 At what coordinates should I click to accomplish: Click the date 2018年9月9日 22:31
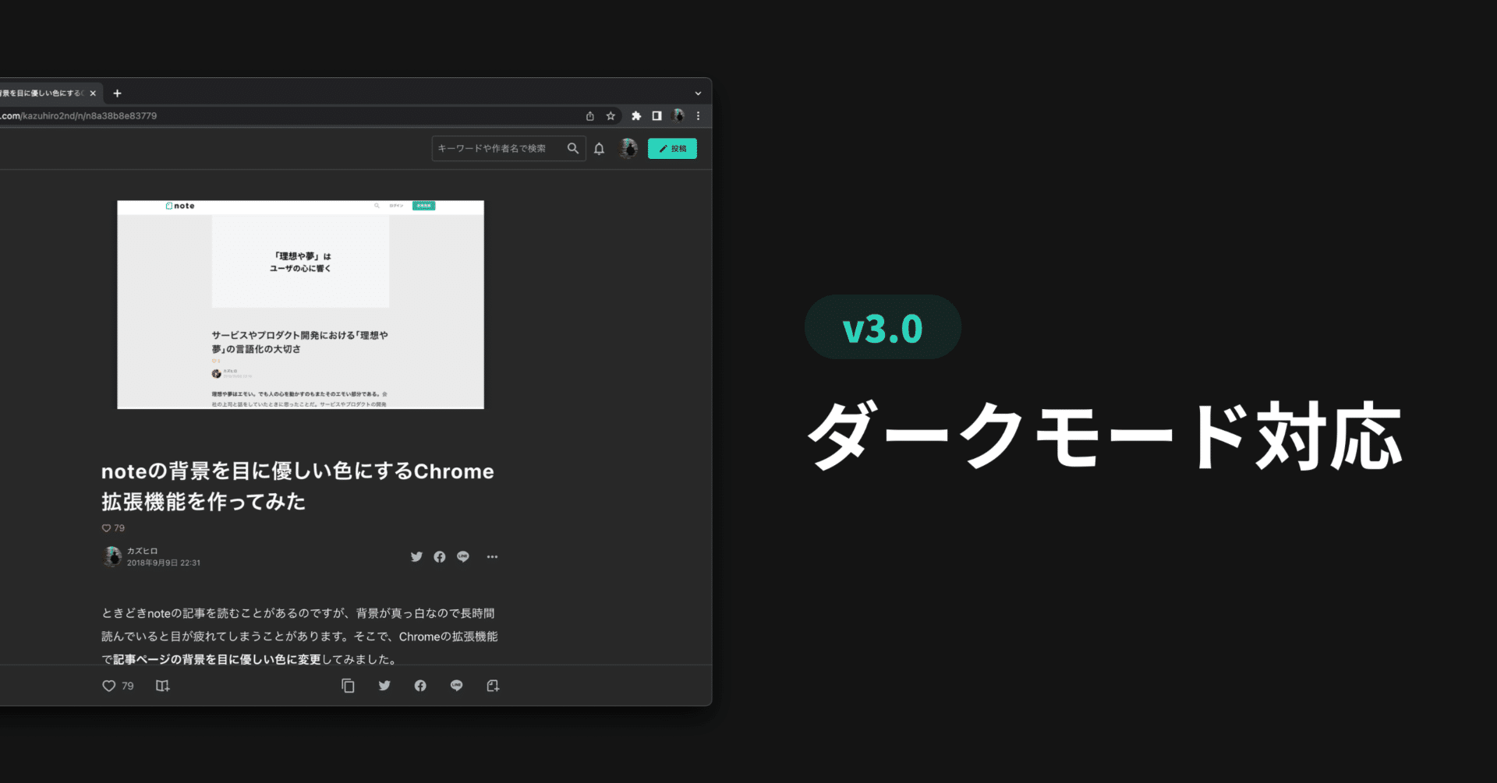coord(164,563)
